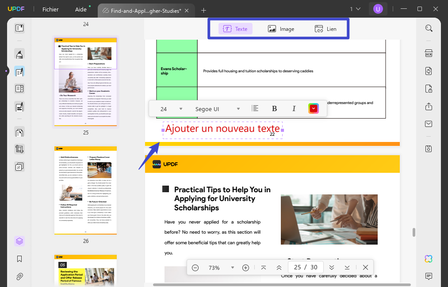Image resolution: width=448 pixels, height=287 pixels.
Task: Select the Texte edit mode
Action: [235, 29]
